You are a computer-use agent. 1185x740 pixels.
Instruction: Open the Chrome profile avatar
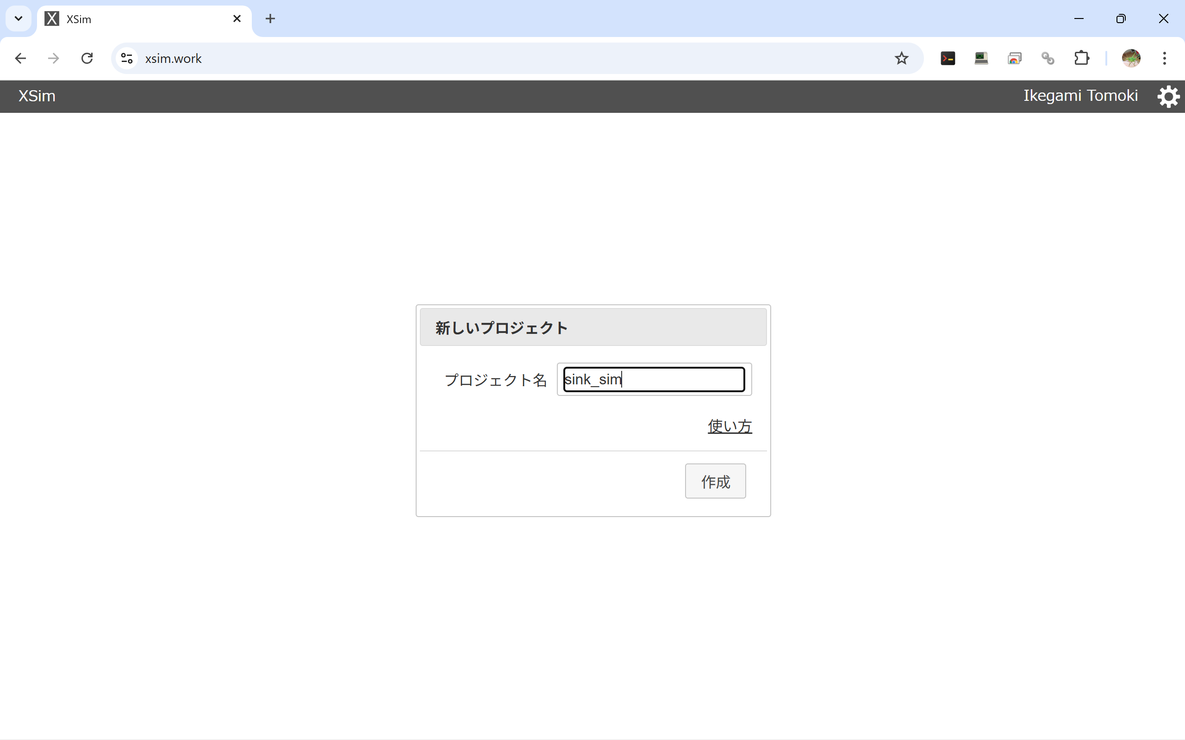pyautogui.click(x=1131, y=58)
